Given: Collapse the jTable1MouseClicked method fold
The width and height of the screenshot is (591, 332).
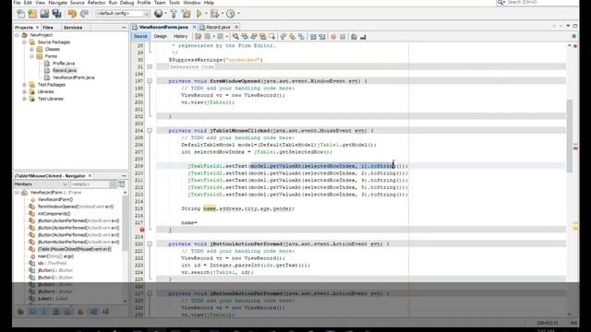Looking at the screenshot, I should (150, 131).
